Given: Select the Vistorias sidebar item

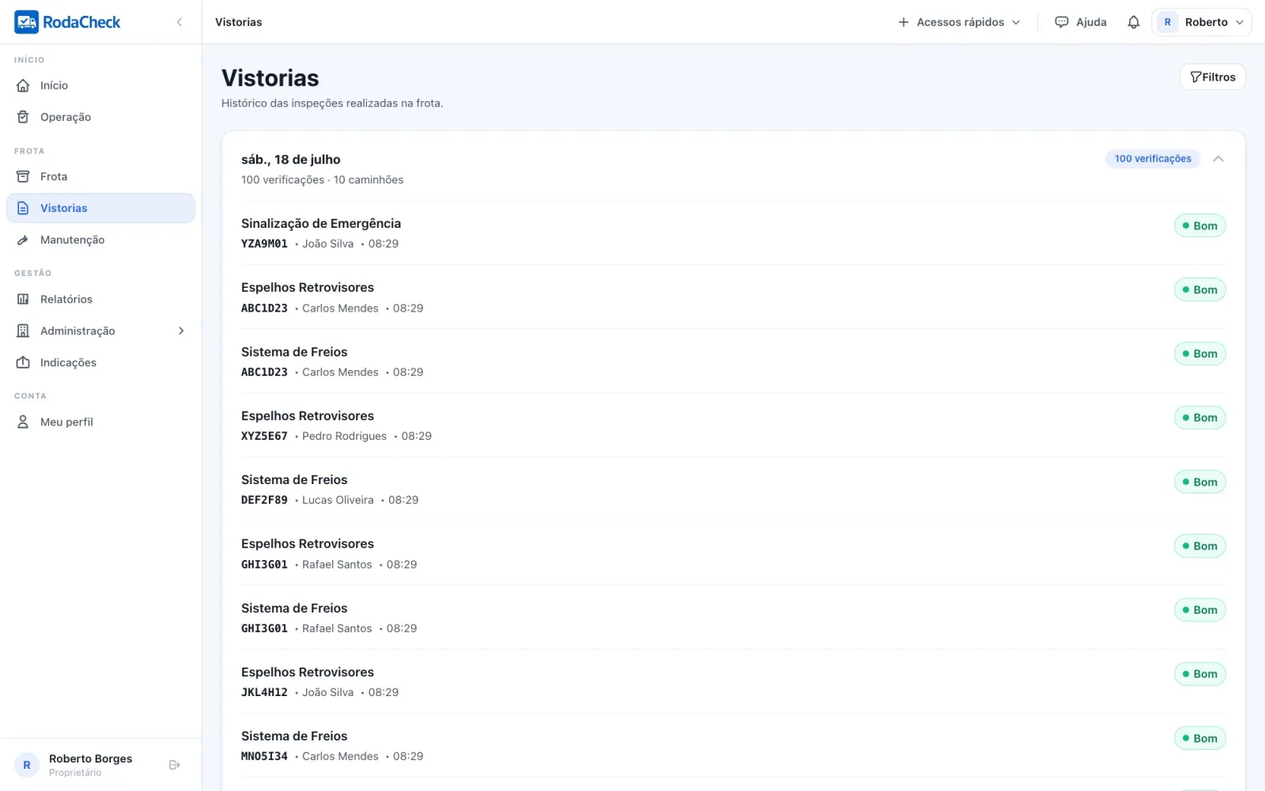Looking at the screenshot, I should click(100, 208).
